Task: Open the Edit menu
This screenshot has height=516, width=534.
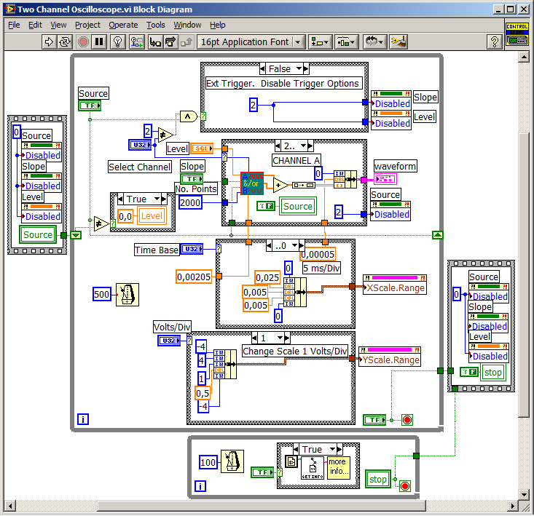Action: (35, 25)
